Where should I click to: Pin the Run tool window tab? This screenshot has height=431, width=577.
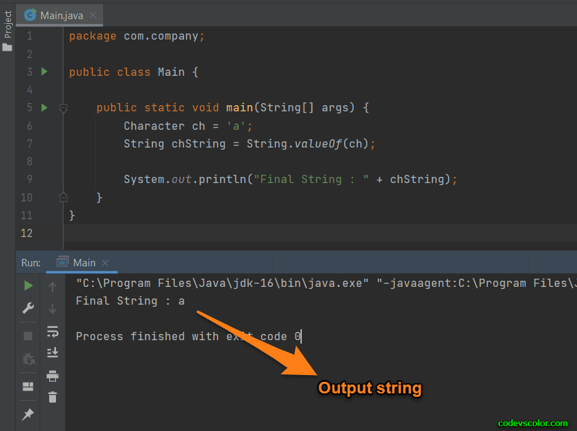[x=28, y=414]
